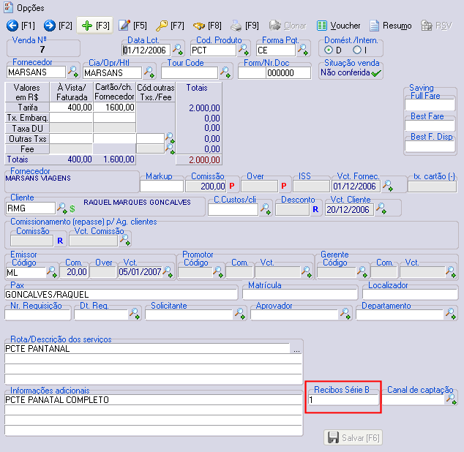The image size is (464, 452).
Task: Open lookup beside C.Custos/cli field
Action: coord(266,209)
